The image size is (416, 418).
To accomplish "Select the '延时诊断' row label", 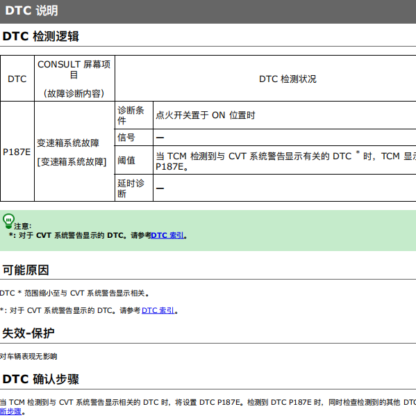I will [131, 188].
